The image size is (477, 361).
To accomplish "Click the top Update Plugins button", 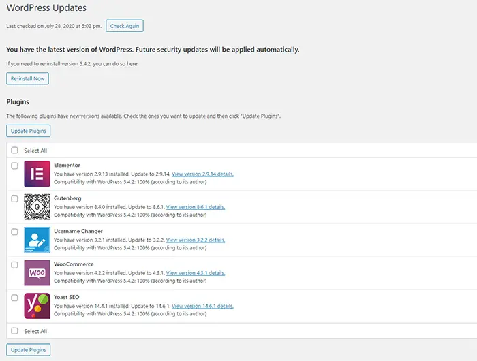I will tap(29, 131).
